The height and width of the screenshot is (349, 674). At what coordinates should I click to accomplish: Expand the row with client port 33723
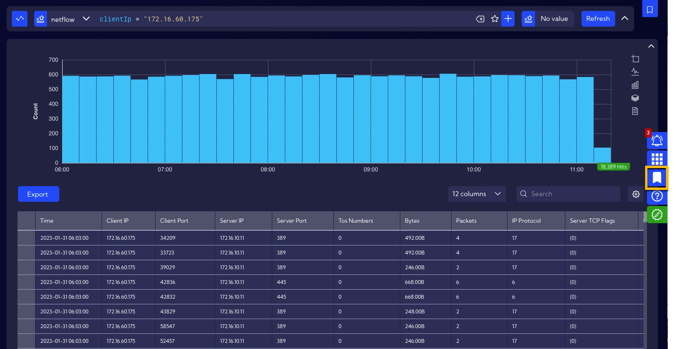[x=27, y=253]
